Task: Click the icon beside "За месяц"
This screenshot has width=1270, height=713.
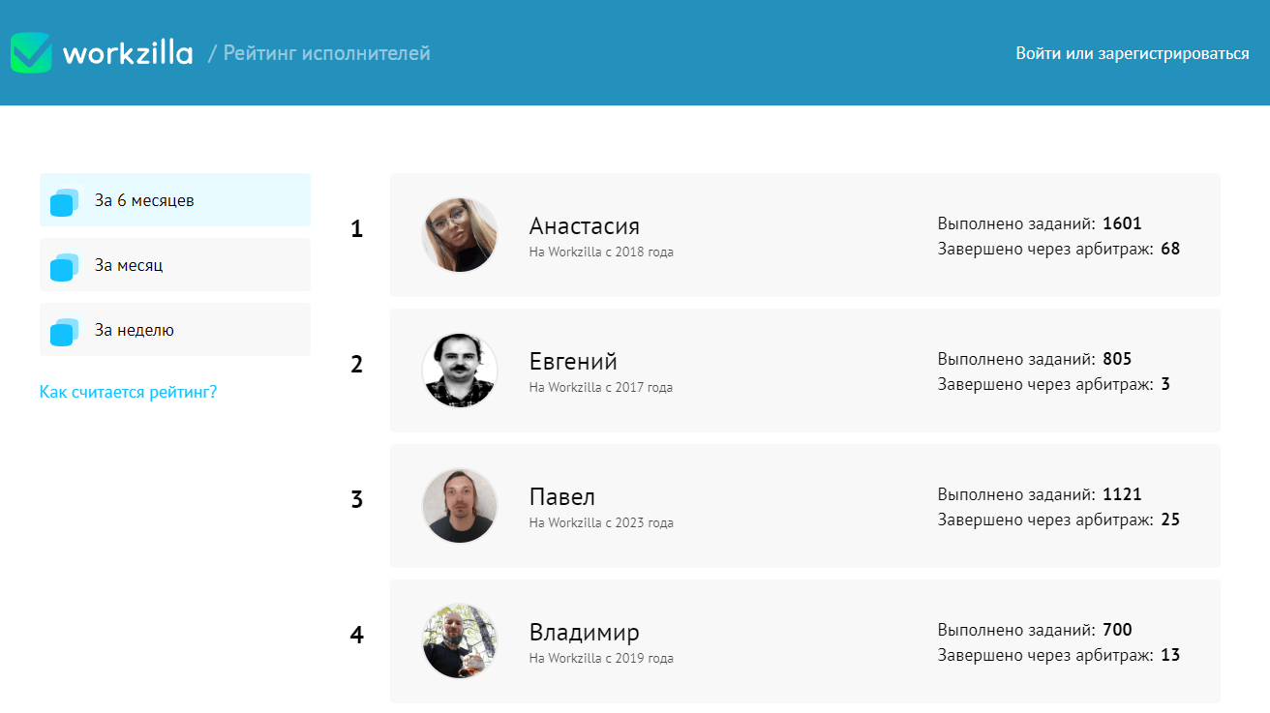Action: (x=64, y=266)
